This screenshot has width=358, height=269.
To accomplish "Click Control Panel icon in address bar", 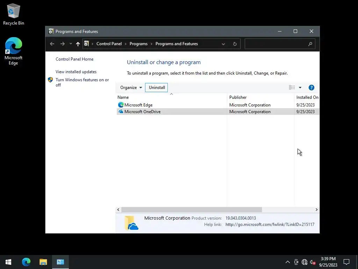I will coord(86,43).
